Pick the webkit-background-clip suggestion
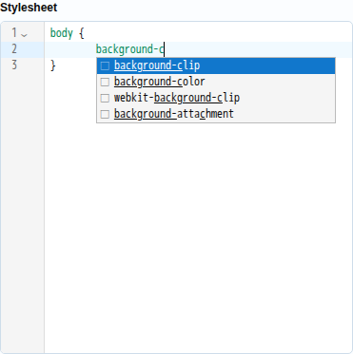The height and width of the screenshot is (354, 353). pos(216,98)
